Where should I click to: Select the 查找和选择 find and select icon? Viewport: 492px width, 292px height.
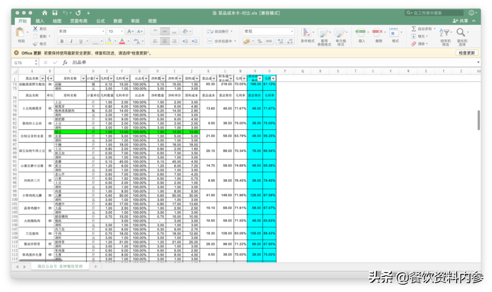[461, 33]
